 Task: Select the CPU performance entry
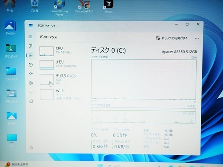(63, 51)
